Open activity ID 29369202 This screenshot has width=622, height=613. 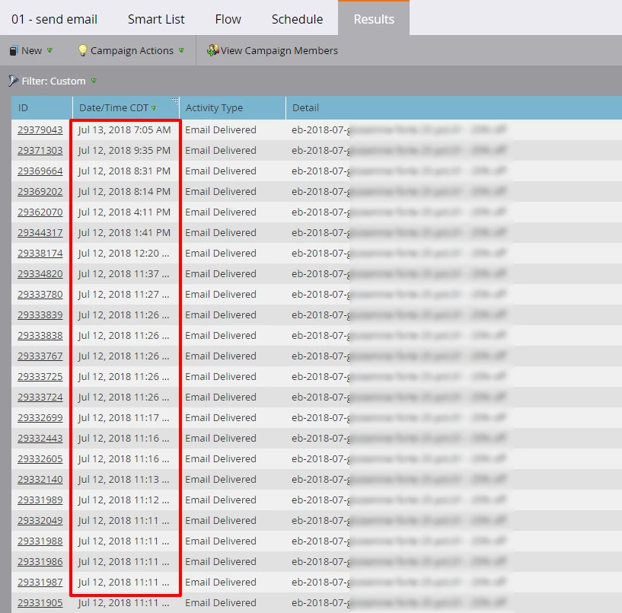click(40, 192)
